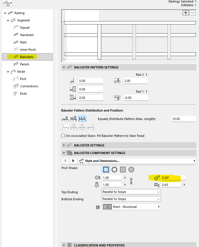The width and height of the screenshot is (199, 247).
Task: Click the rotation angle input field
Action: point(173,178)
